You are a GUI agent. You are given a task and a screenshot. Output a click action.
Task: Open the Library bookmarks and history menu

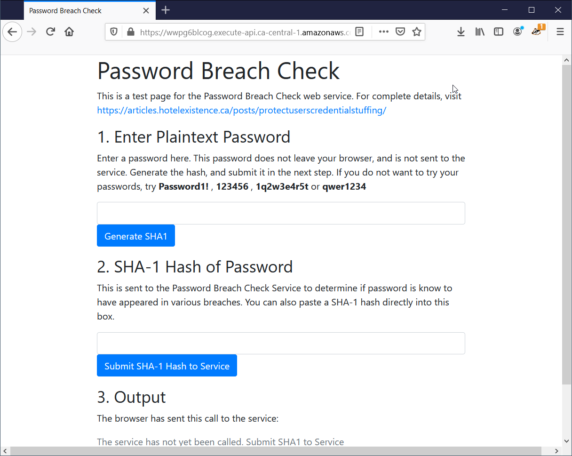tap(480, 32)
